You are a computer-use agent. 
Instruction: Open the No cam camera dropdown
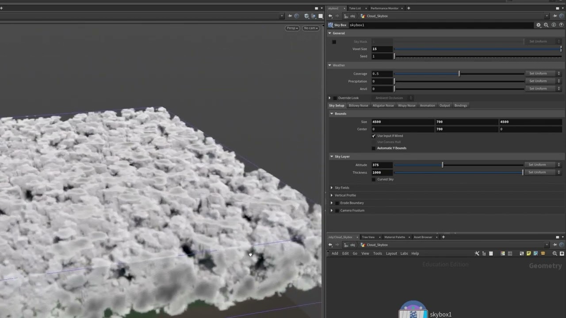coord(311,28)
